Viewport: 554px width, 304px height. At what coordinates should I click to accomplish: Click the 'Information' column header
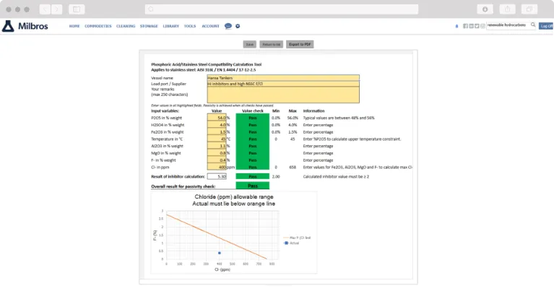pos(313,111)
